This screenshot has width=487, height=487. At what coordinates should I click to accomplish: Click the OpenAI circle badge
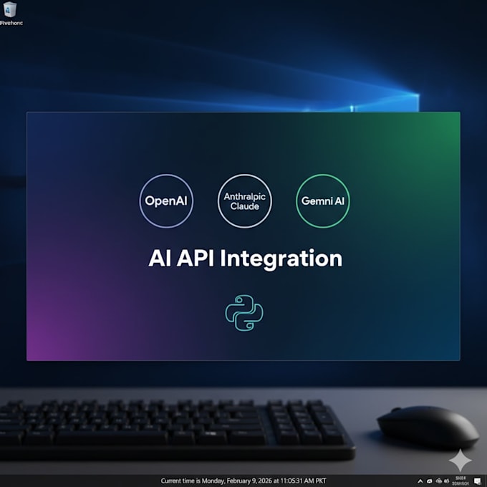click(166, 201)
